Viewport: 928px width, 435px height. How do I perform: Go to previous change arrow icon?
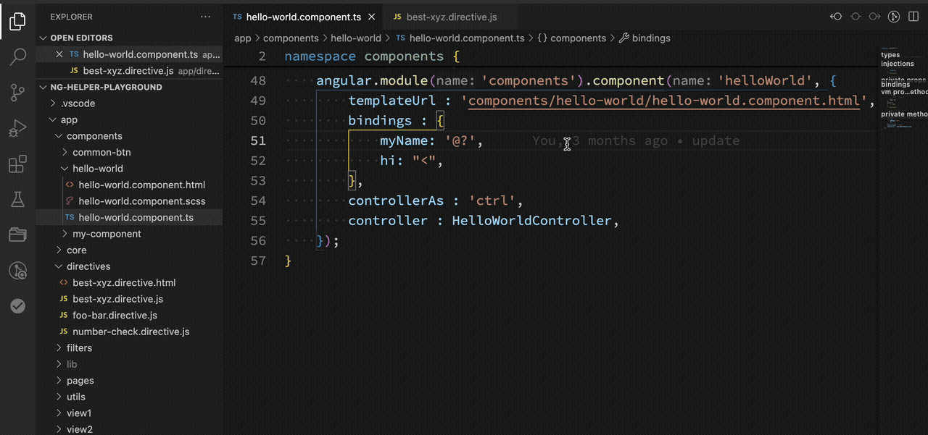tap(836, 17)
